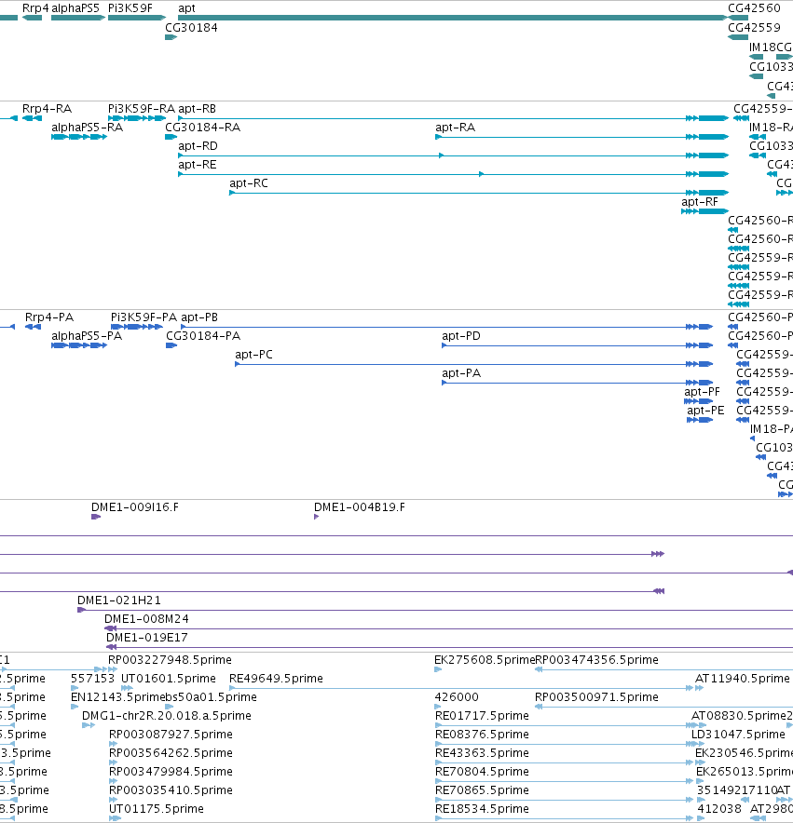Image resolution: width=793 pixels, height=823 pixels.
Task: Select transcript apt-RA
Action: coord(455,128)
